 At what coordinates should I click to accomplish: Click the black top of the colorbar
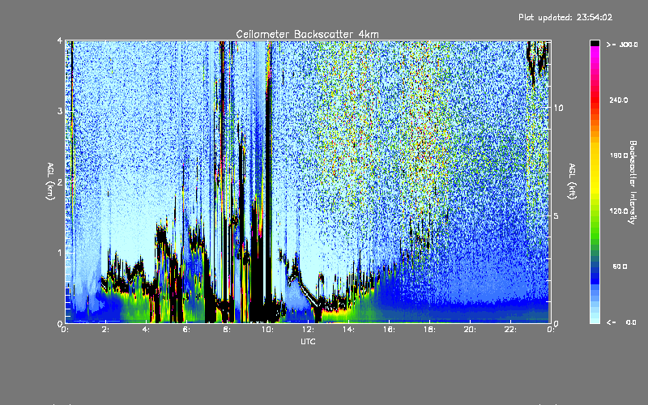click(595, 43)
